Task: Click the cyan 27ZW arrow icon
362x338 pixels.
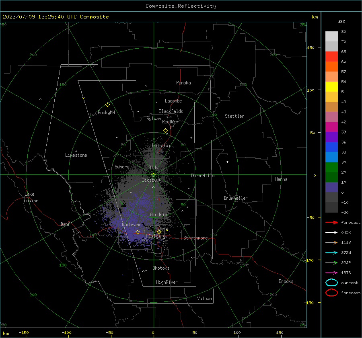Action: pos(331,253)
